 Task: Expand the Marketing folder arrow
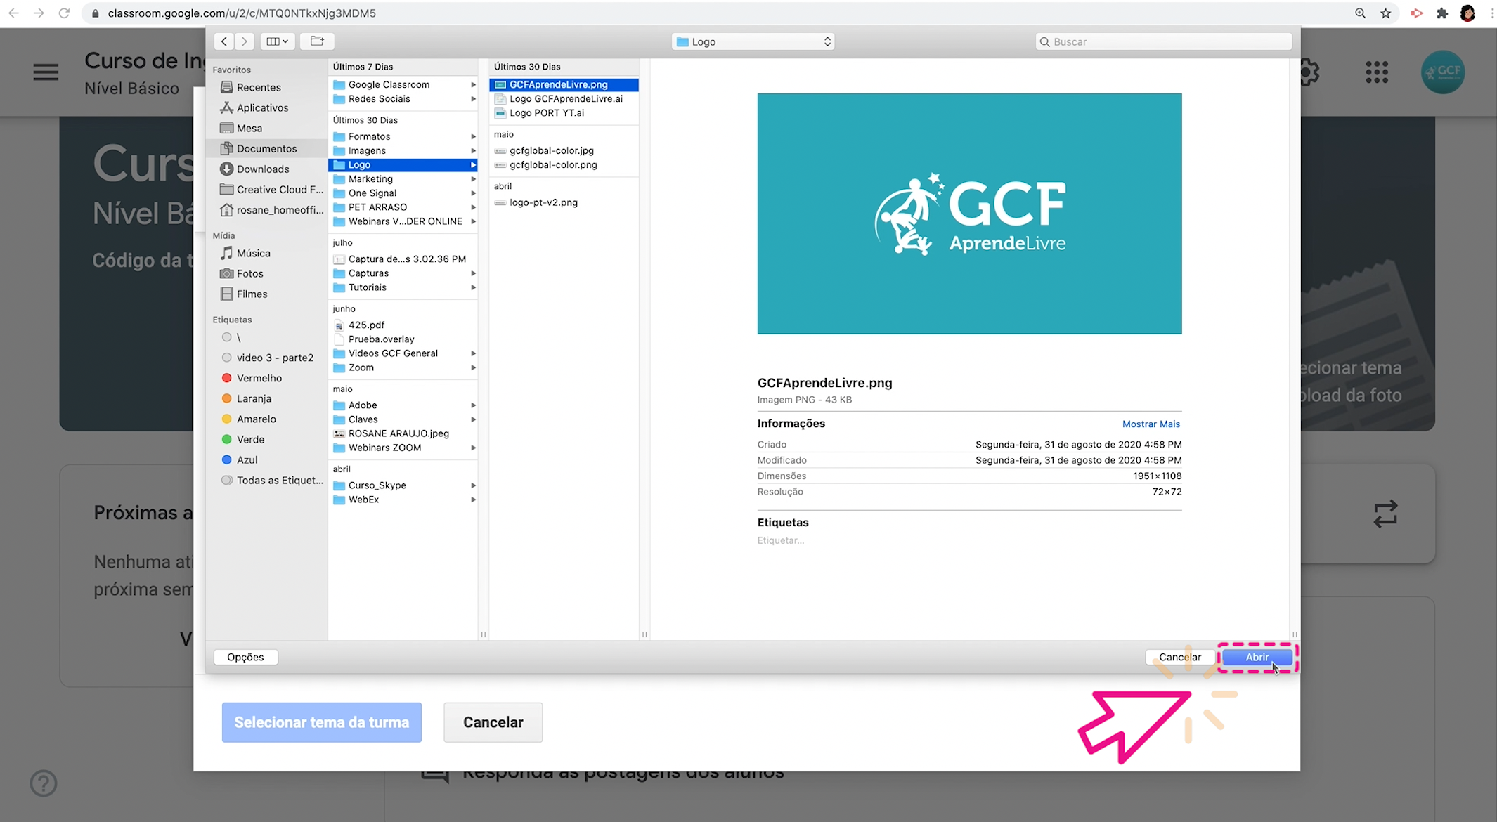(x=473, y=178)
